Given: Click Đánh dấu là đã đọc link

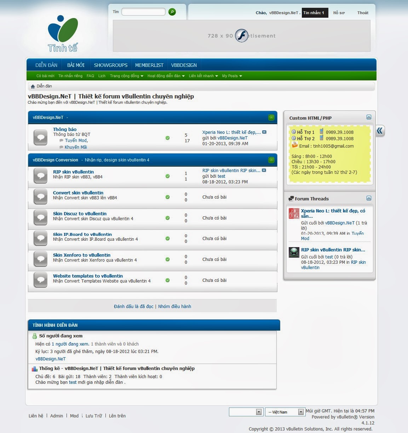Looking at the screenshot, I should click(134, 306).
